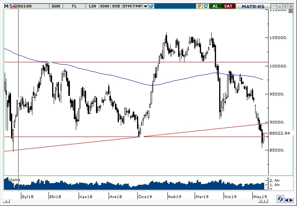Screen dimensions: 297x206
Task: Click the 88022.94 last price label
Action: coord(280,133)
